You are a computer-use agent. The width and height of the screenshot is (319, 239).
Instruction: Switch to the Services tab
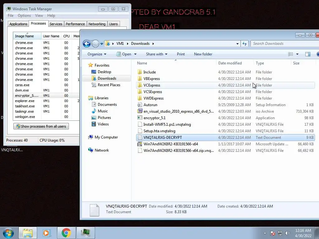pos(56,24)
